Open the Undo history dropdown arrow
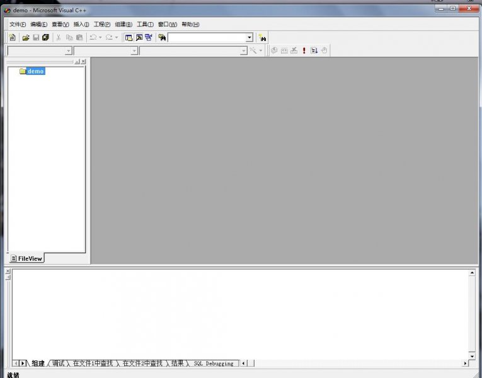This screenshot has height=378, width=482. point(100,38)
